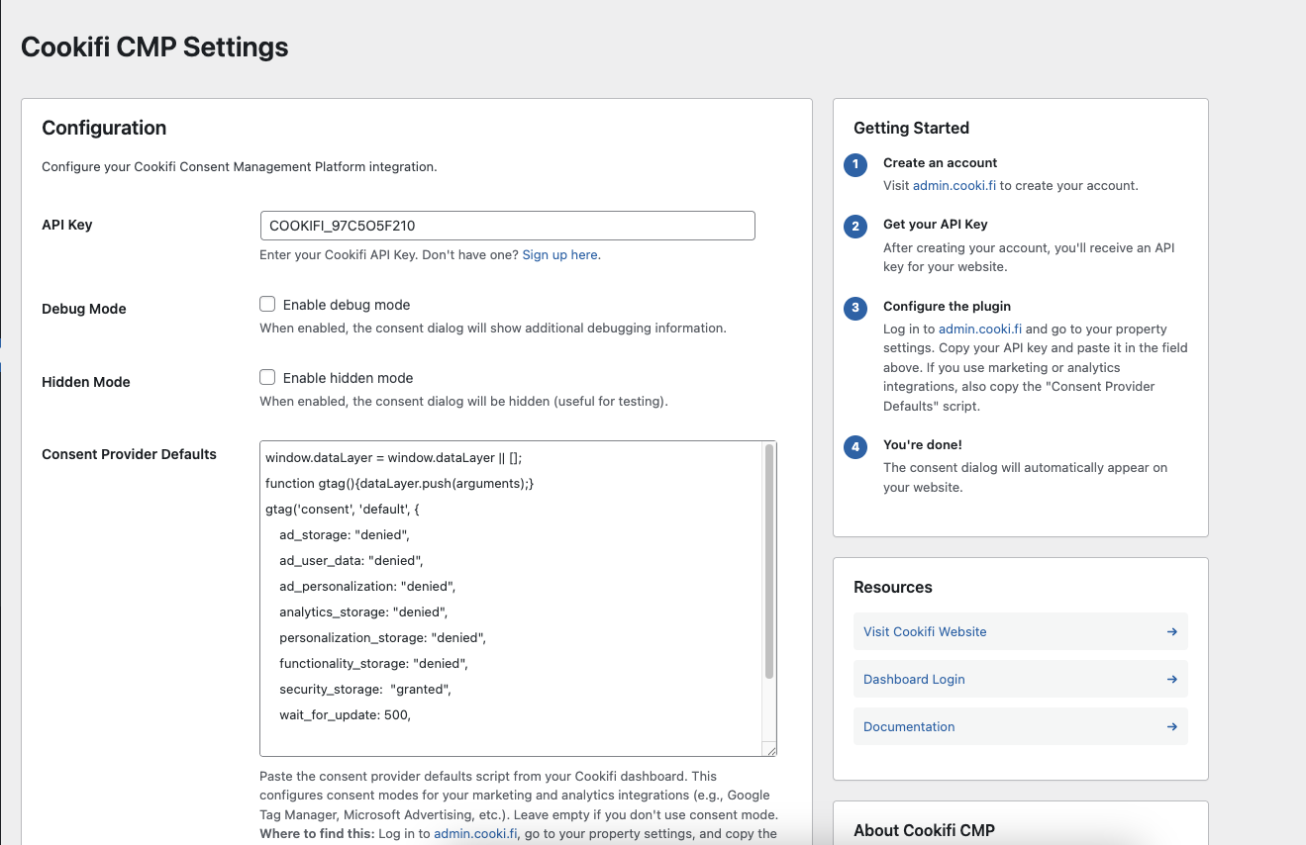Click the arrow icon next to Documentation

1171,726
